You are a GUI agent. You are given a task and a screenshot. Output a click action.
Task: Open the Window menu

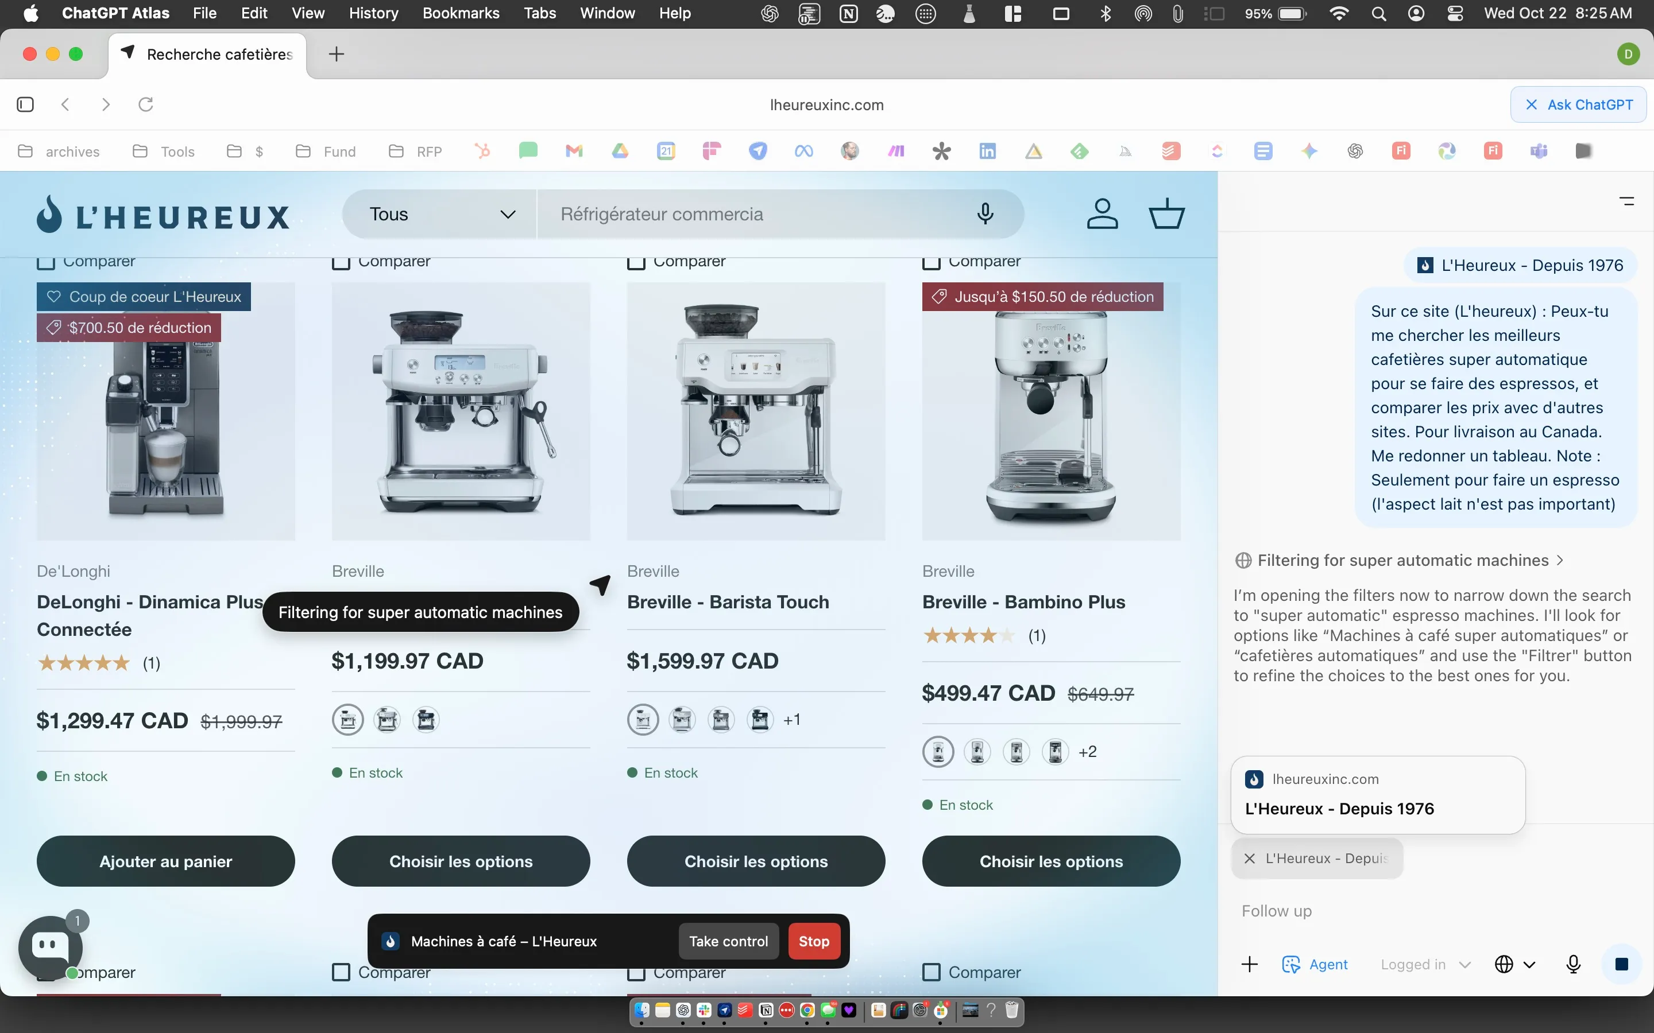[607, 13]
